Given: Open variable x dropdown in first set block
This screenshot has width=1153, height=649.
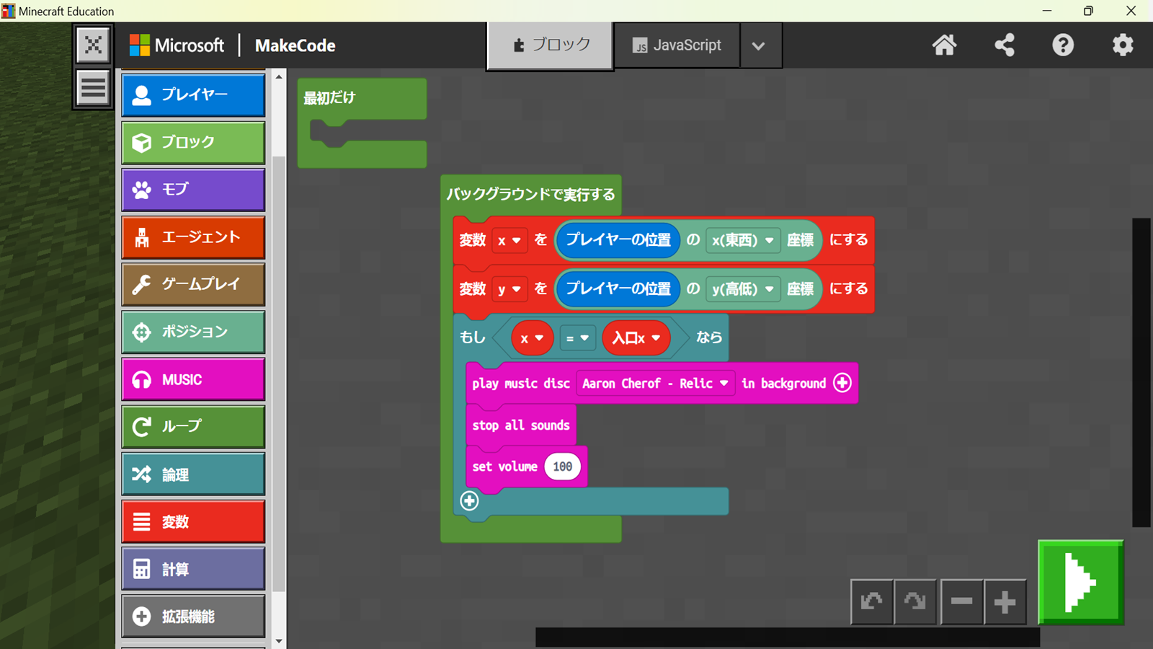Looking at the screenshot, I should point(509,240).
